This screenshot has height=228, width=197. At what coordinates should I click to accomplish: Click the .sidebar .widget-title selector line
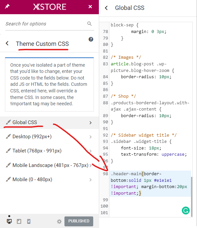coord(141,142)
